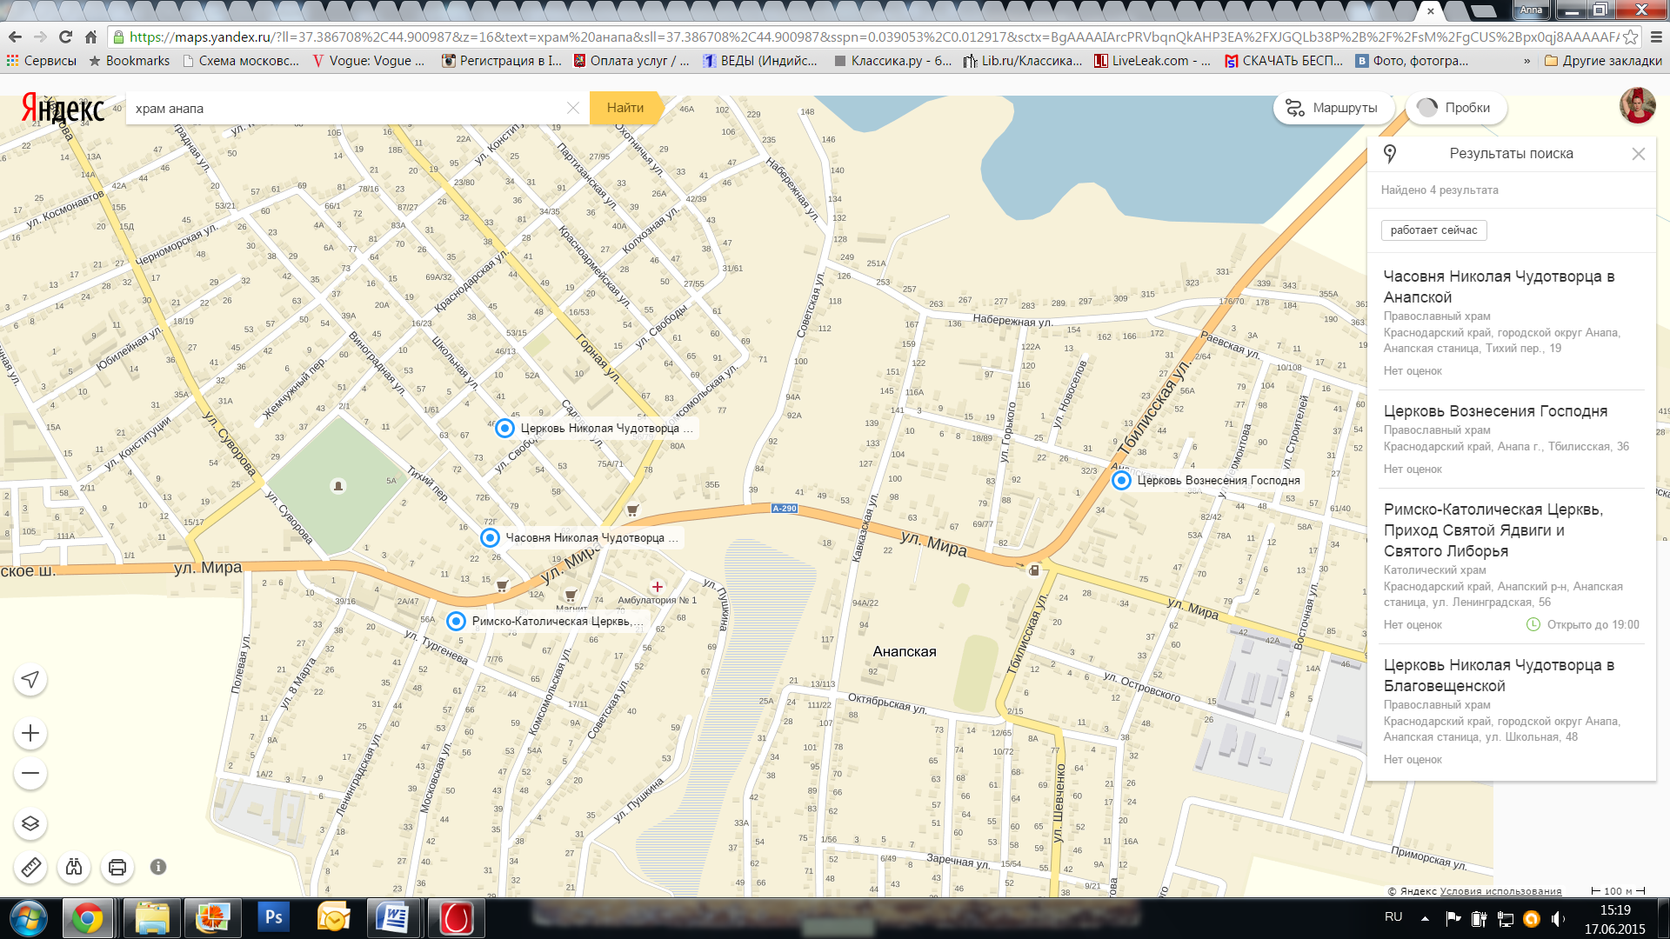Zoom in the map with plus button

click(30, 733)
